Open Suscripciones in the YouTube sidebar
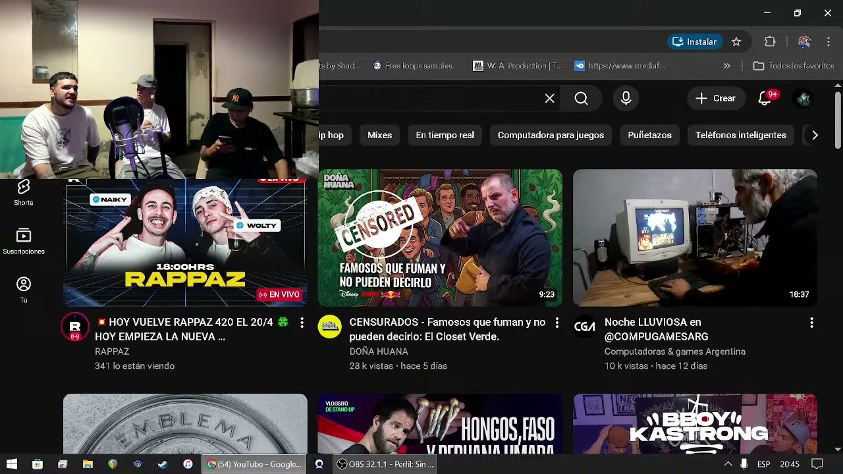Screen dimensions: 843x474 24,242
